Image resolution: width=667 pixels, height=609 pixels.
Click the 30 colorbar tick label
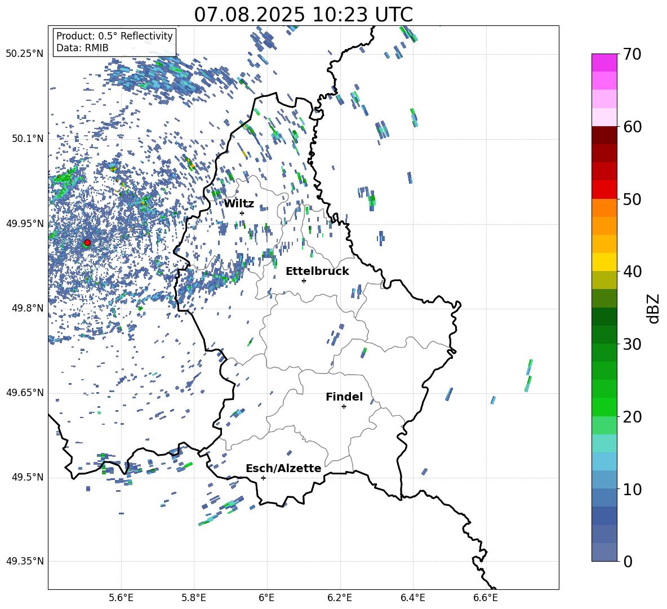tap(633, 344)
